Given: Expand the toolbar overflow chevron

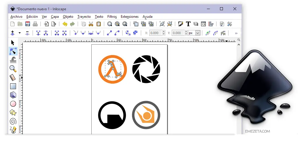Looking at the screenshot, I should click(236, 33).
